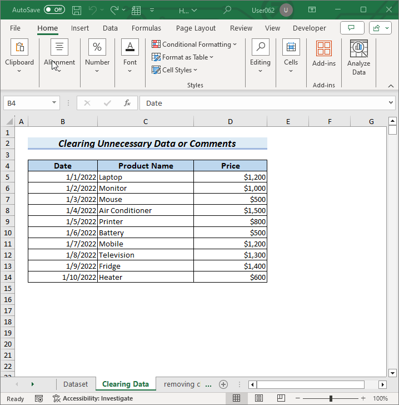Click the Search magnifier in the title bar

(x=227, y=10)
